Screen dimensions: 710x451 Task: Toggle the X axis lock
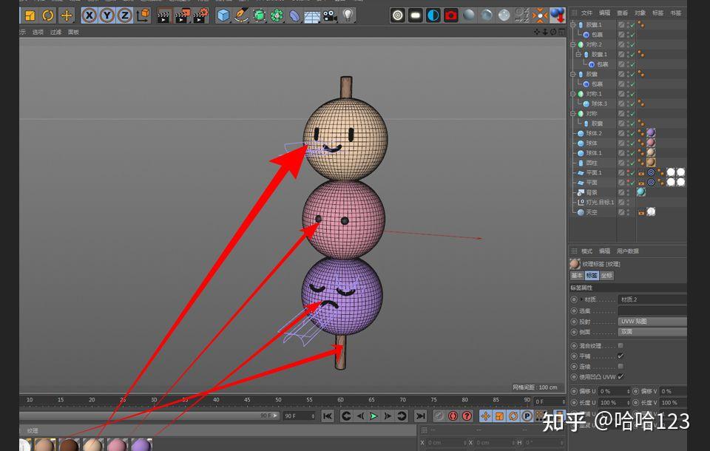[x=89, y=16]
